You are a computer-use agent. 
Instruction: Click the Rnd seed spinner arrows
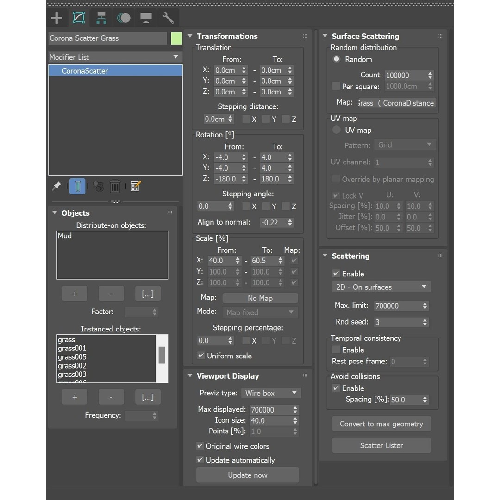click(x=425, y=322)
